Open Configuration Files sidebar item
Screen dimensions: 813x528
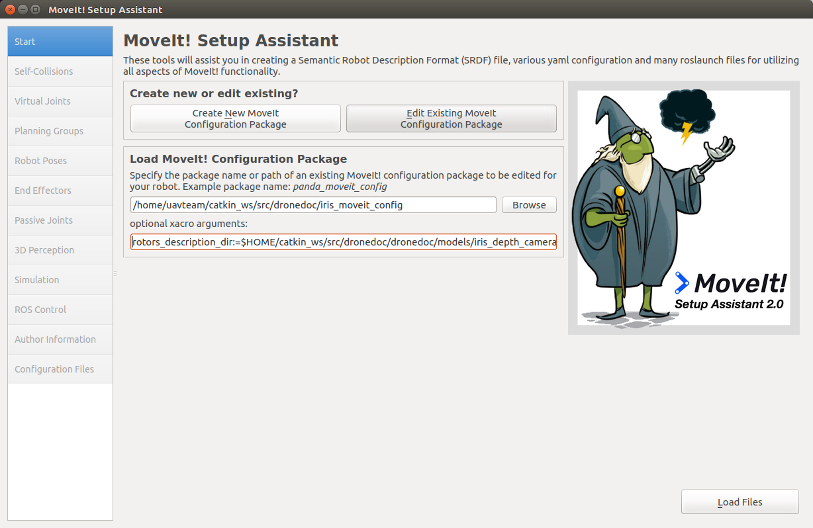pos(60,369)
